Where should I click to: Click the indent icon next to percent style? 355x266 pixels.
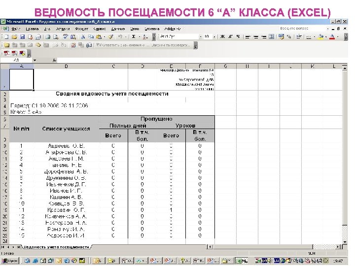point(299,36)
